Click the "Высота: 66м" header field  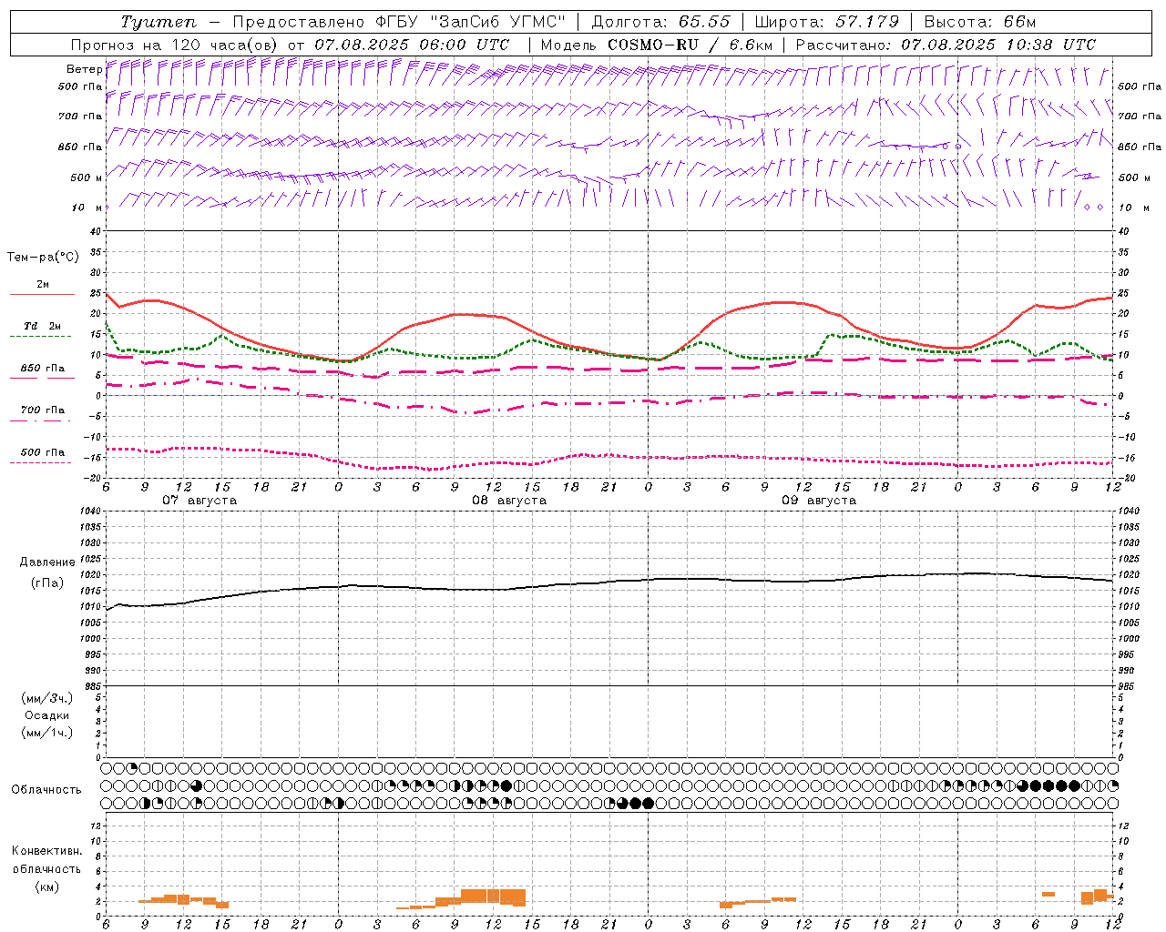click(x=979, y=22)
